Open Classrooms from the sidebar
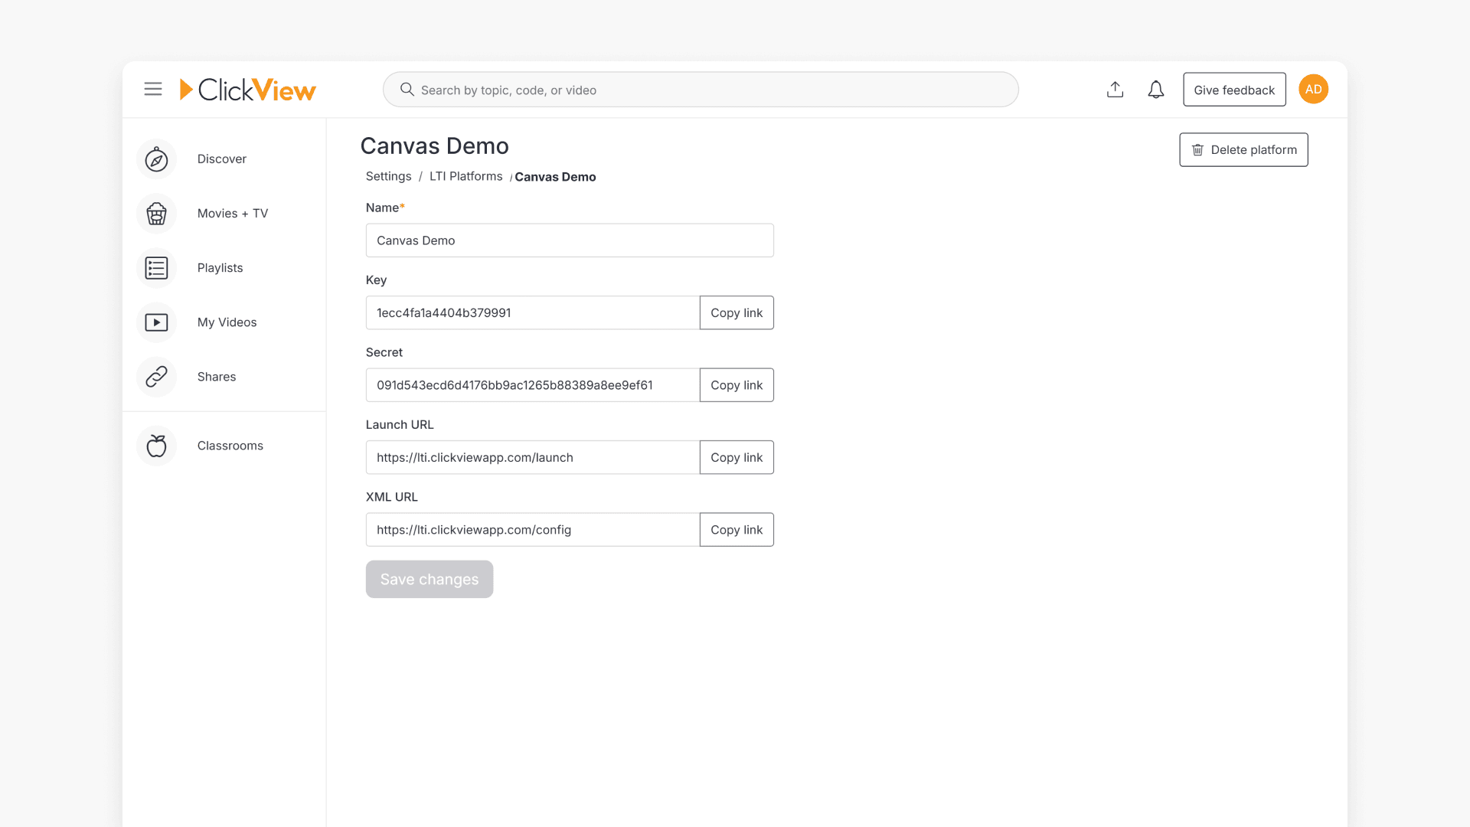This screenshot has width=1470, height=827. point(230,445)
